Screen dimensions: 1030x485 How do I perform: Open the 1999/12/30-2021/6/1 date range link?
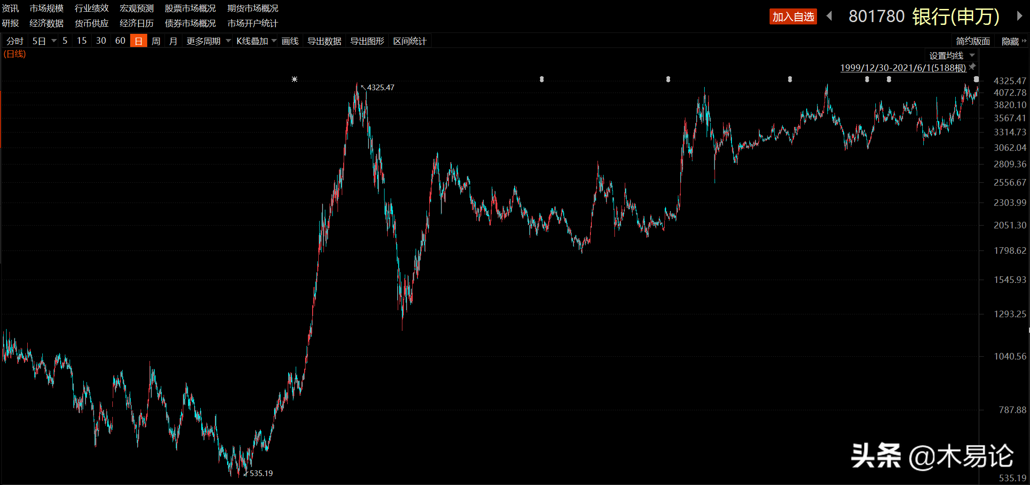[x=903, y=68]
